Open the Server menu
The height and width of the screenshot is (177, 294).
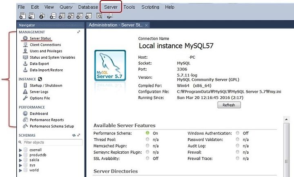111,7
